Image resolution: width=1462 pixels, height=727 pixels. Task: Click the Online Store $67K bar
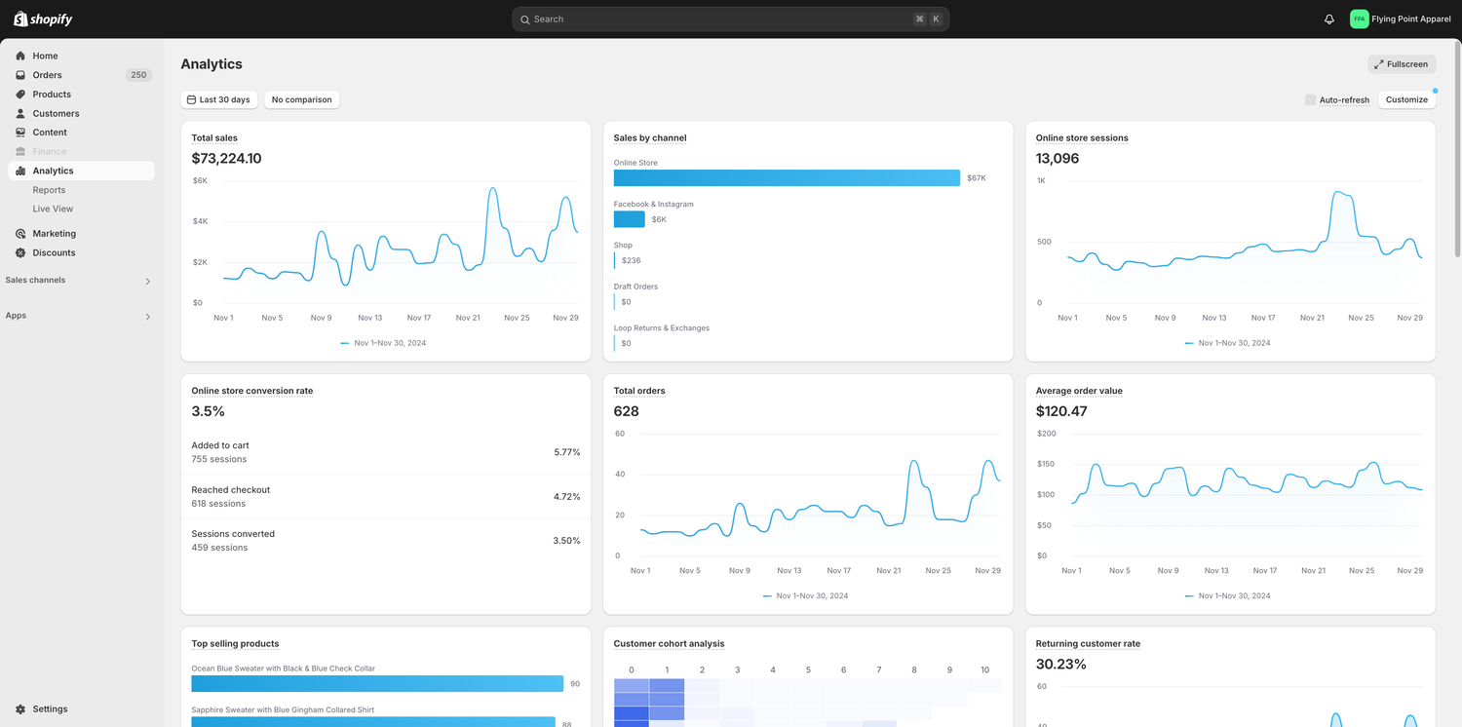tap(787, 178)
